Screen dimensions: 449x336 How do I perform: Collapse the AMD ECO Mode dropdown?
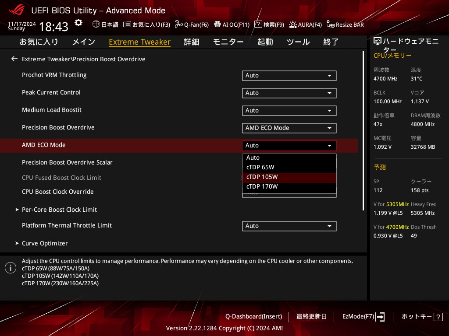tap(289, 145)
